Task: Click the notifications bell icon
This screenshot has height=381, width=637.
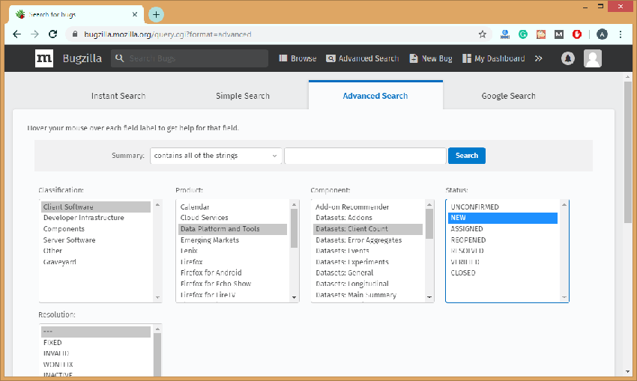Action: tap(568, 58)
